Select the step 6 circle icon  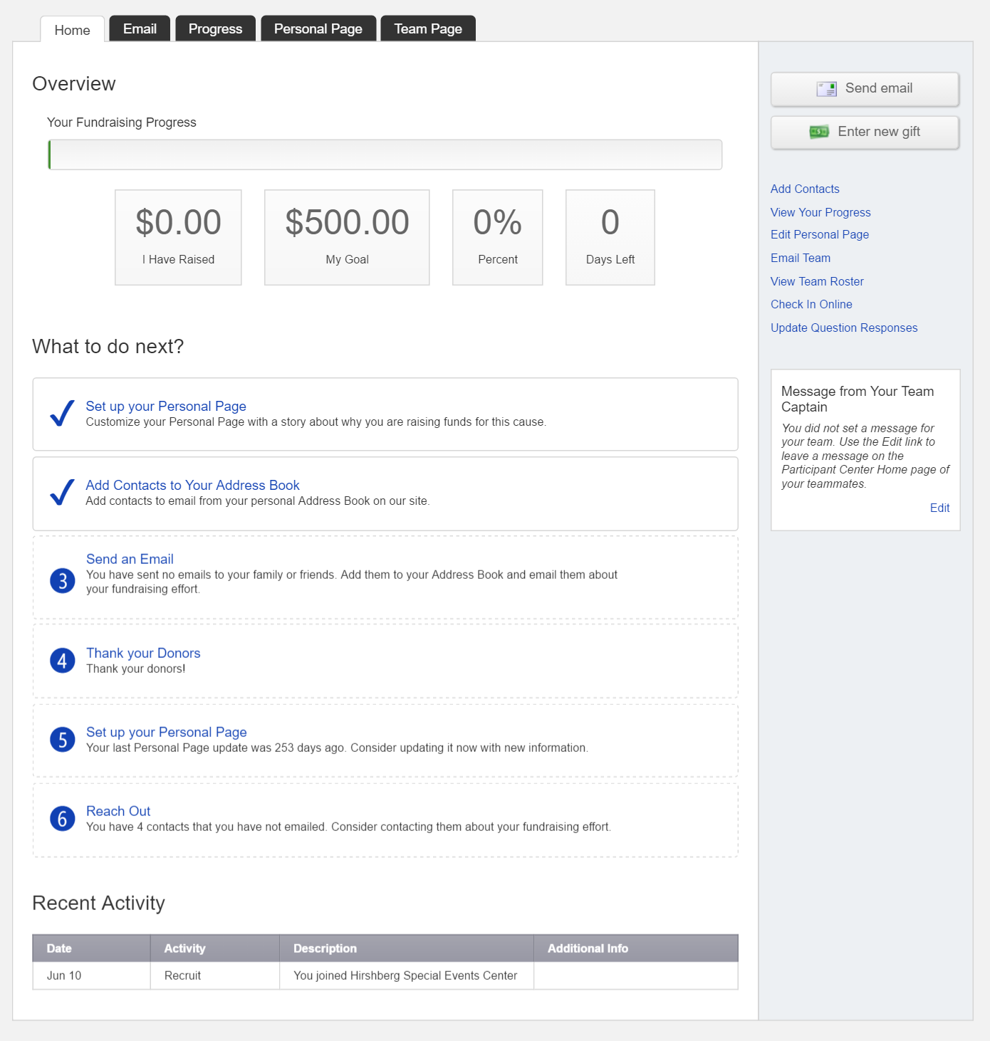63,819
